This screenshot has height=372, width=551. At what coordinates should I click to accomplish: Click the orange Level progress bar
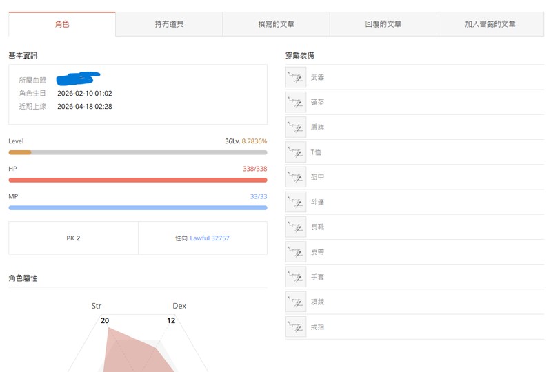coord(20,152)
